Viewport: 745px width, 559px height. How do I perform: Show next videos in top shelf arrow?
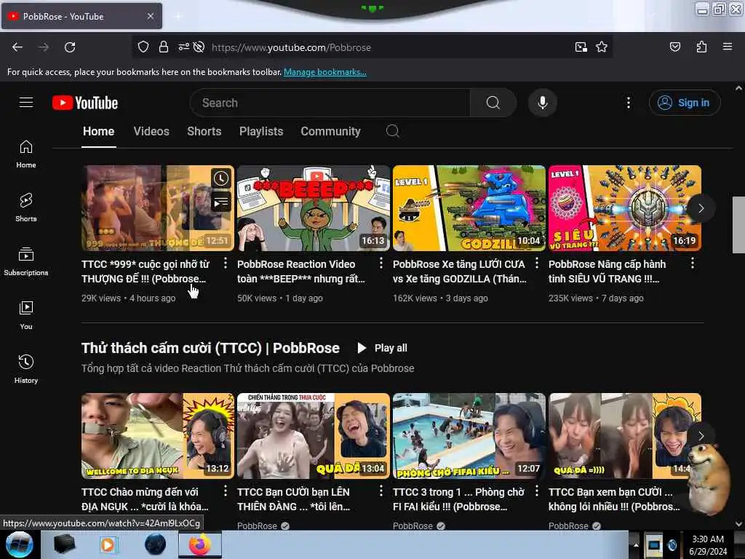pos(701,208)
